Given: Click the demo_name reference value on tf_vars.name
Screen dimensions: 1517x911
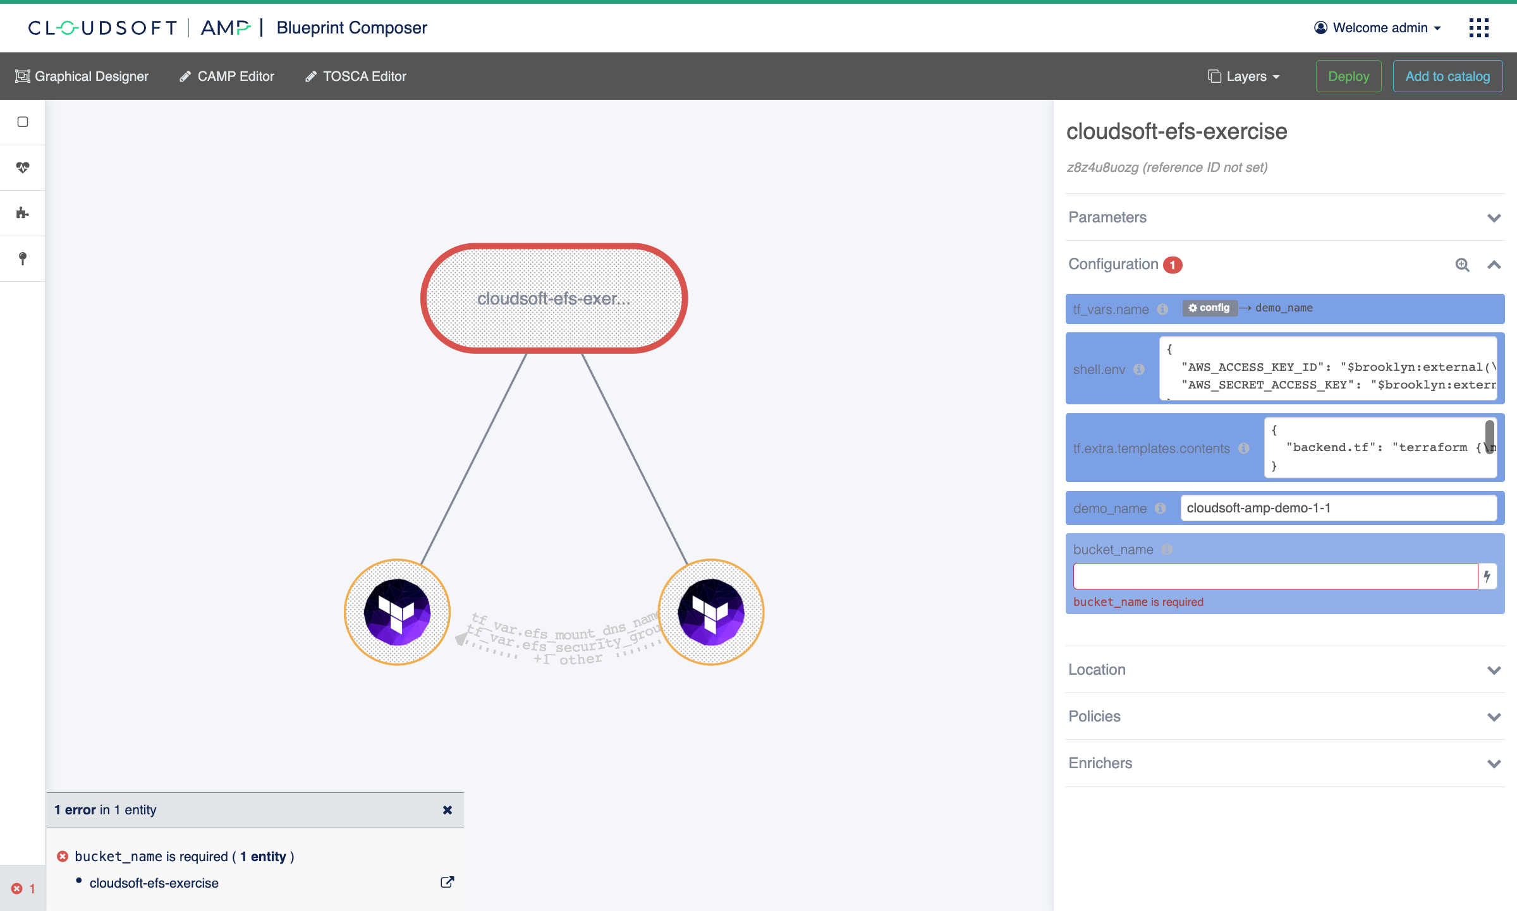Looking at the screenshot, I should [x=1284, y=308].
